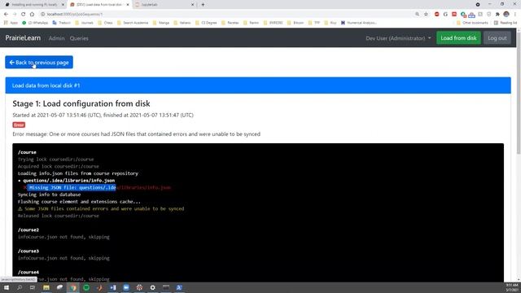Click the 'Missing JSON file' error line
This screenshot has height=293, width=521.
[x=98, y=188]
